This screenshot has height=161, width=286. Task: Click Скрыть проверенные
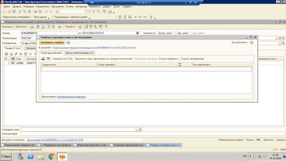(193, 59)
